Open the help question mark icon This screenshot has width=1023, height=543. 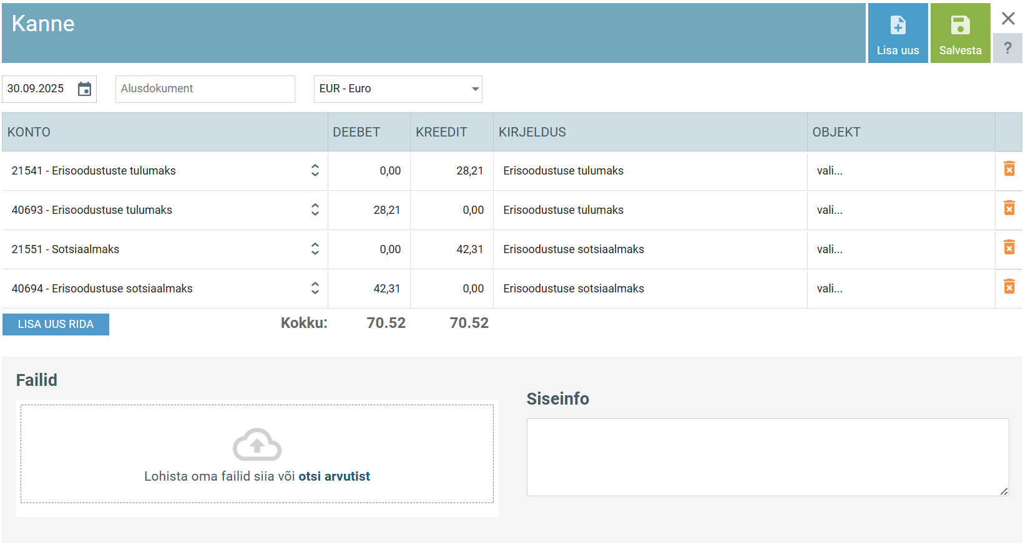pyautogui.click(x=1007, y=48)
